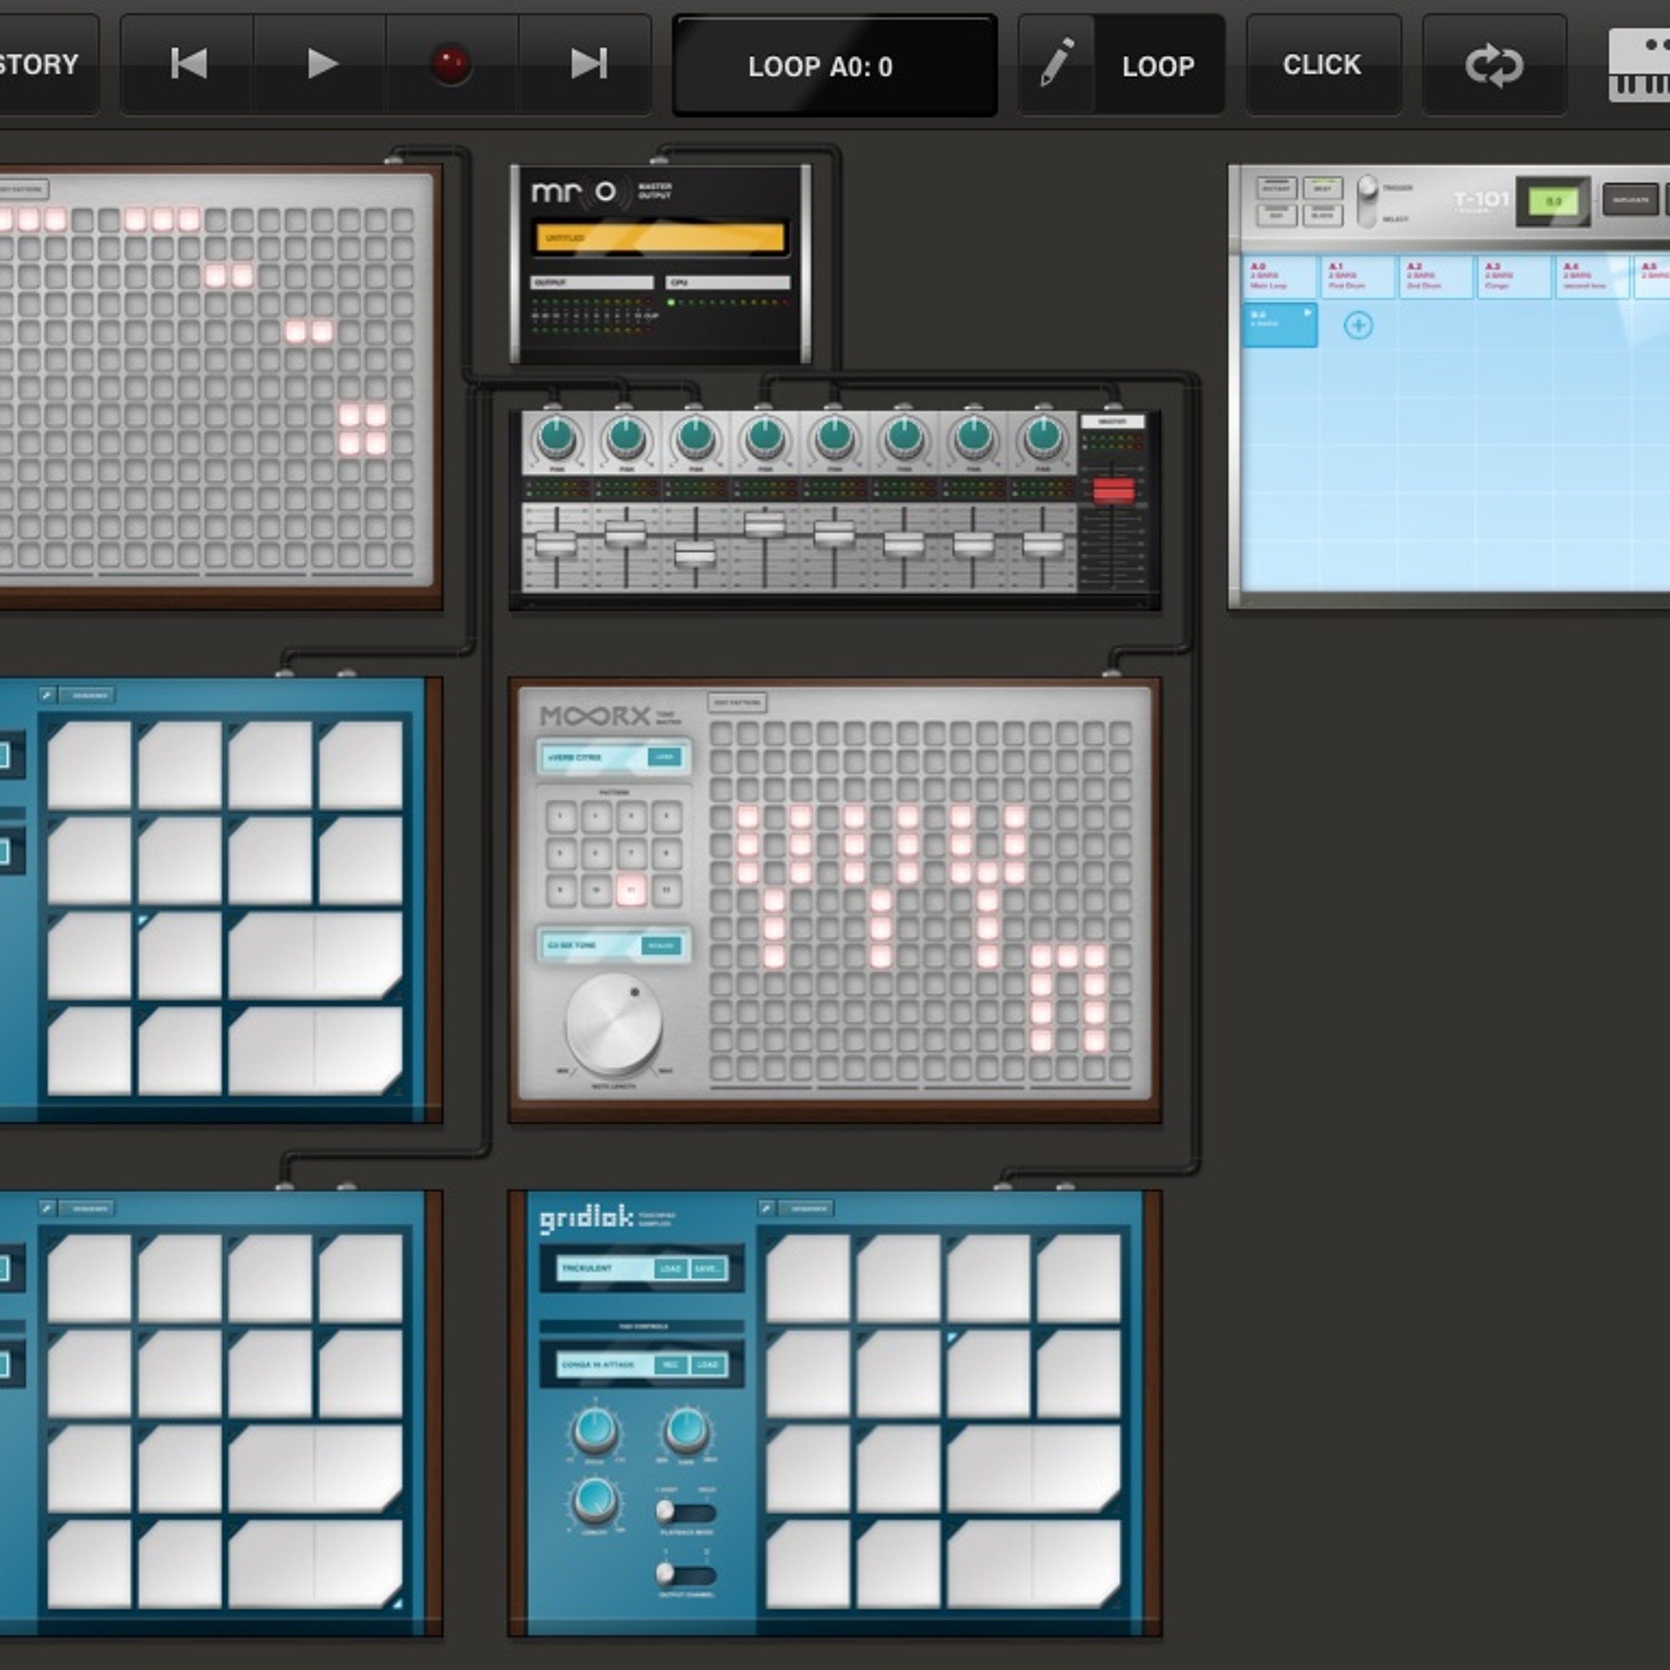1670x1670 pixels.
Task: Skip back to start with rewind icon
Action: (189, 64)
